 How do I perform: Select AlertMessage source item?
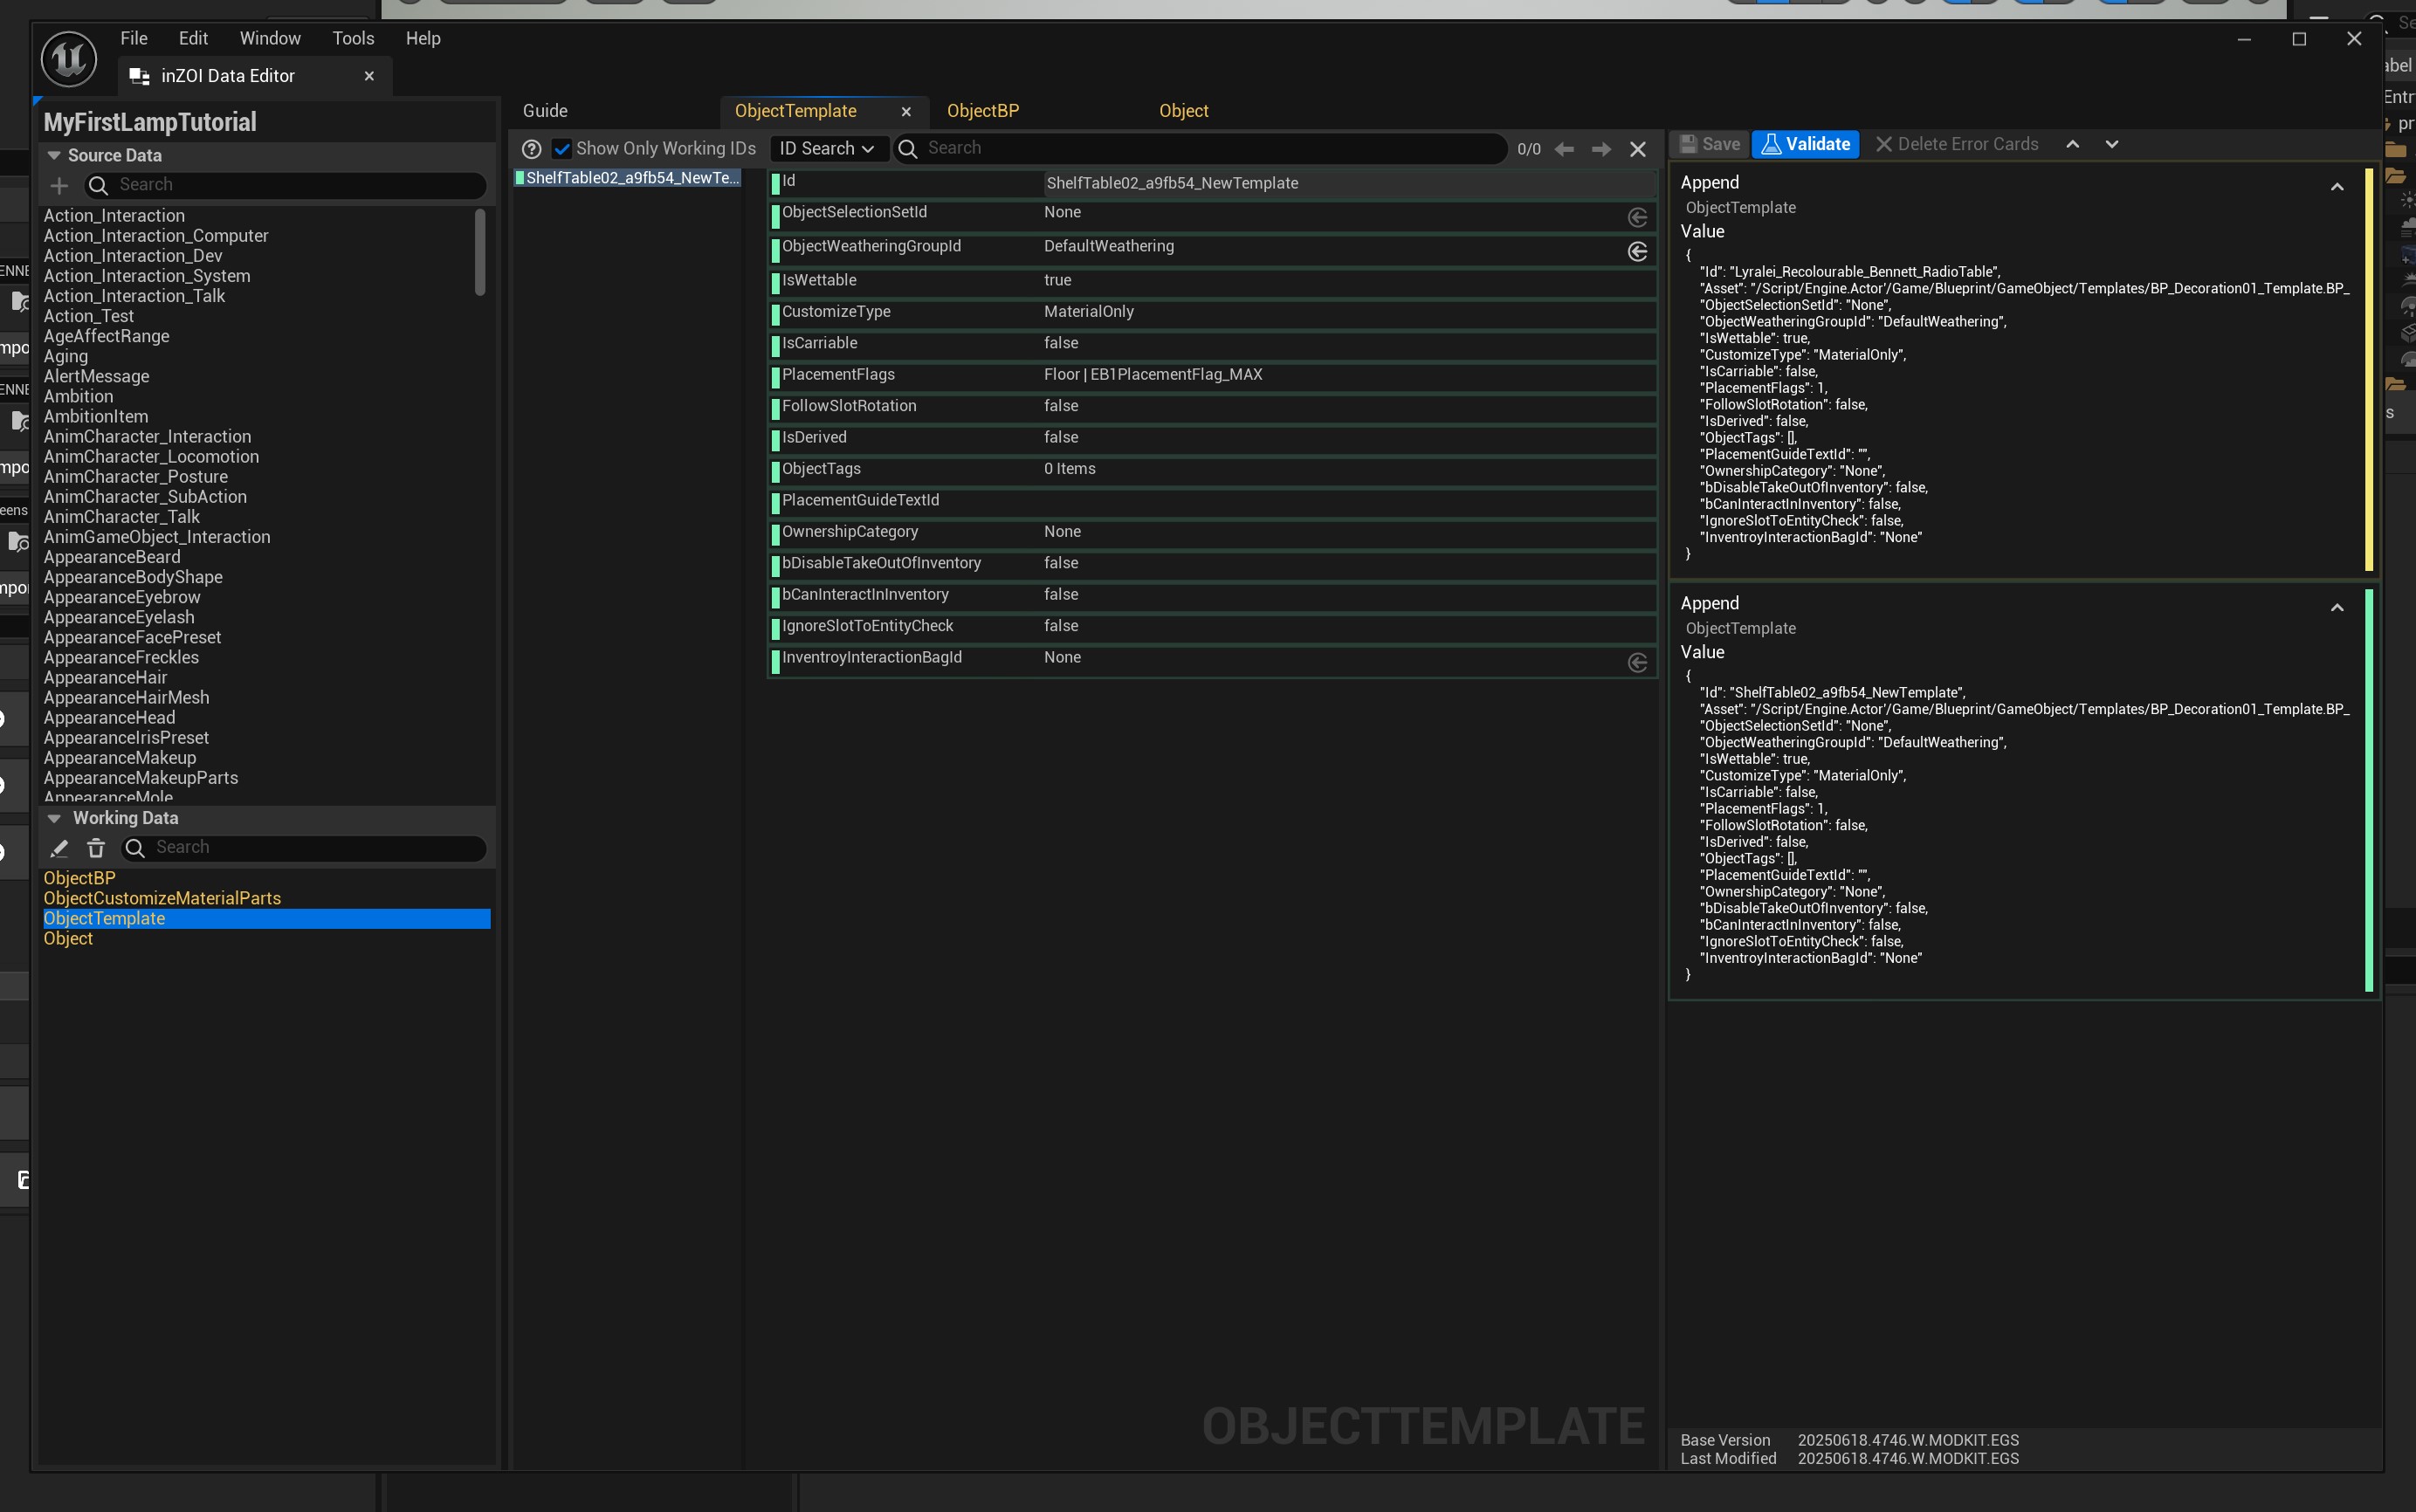click(x=96, y=376)
